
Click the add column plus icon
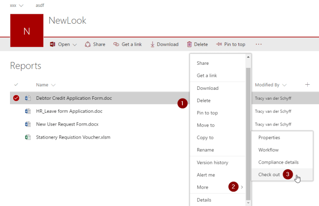(x=307, y=85)
